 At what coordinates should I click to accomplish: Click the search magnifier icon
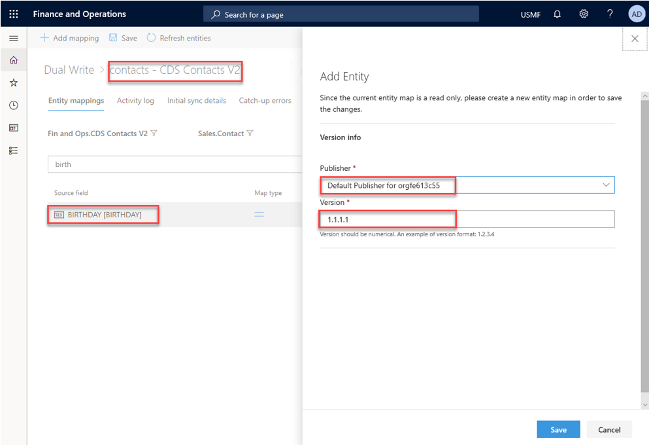pyautogui.click(x=216, y=14)
